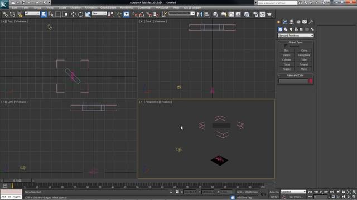
Task: Open Render Setup
Action: pos(255,14)
